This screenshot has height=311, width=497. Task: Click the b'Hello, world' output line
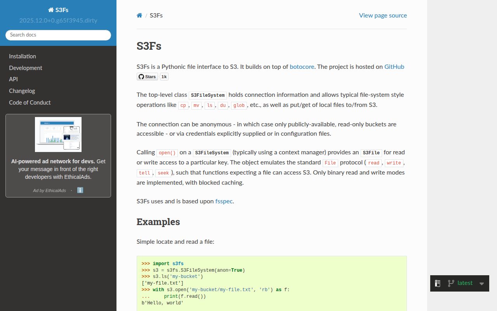163,303
